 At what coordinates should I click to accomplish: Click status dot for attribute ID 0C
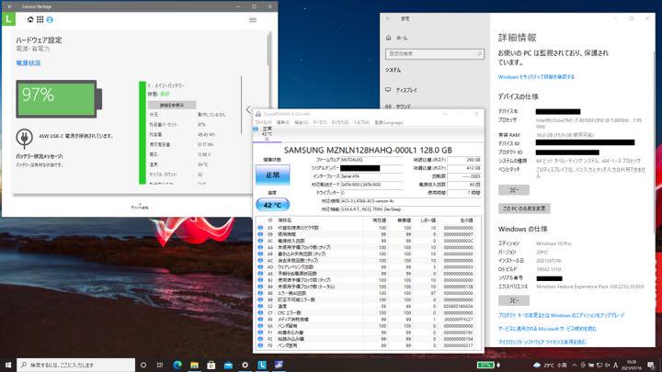260,241
